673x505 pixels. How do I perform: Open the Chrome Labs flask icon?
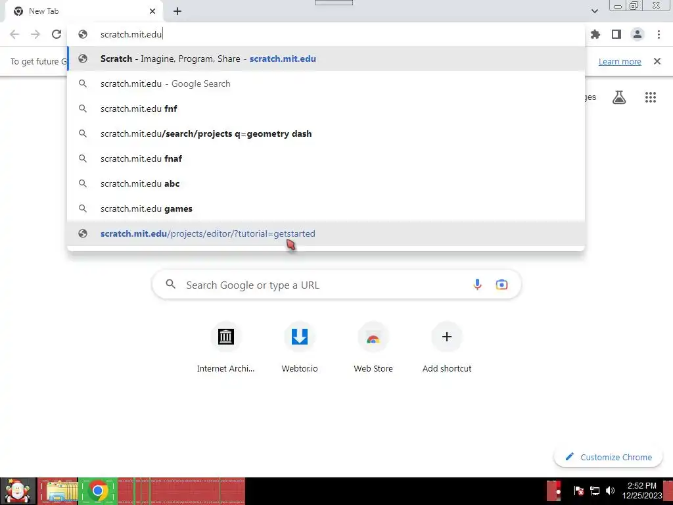tap(619, 97)
